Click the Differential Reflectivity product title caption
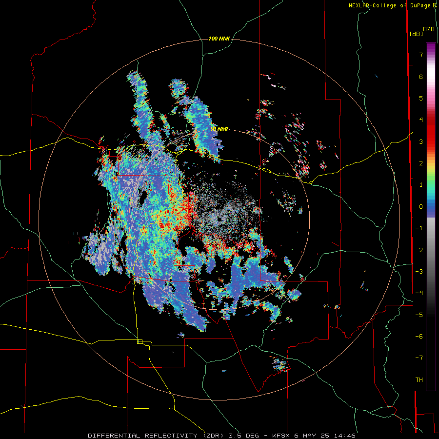The width and height of the screenshot is (439, 439). tap(221, 436)
